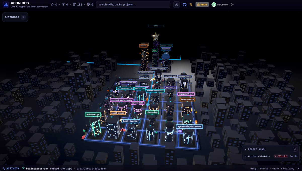Click the capabilities-map building label
Screen dimensions: 302x171
[x=128, y=82]
